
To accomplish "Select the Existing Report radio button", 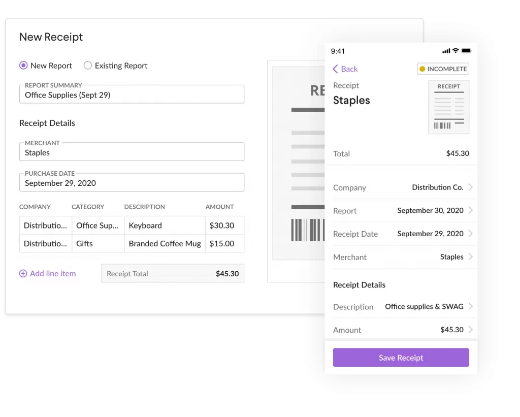I will pyautogui.click(x=88, y=66).
